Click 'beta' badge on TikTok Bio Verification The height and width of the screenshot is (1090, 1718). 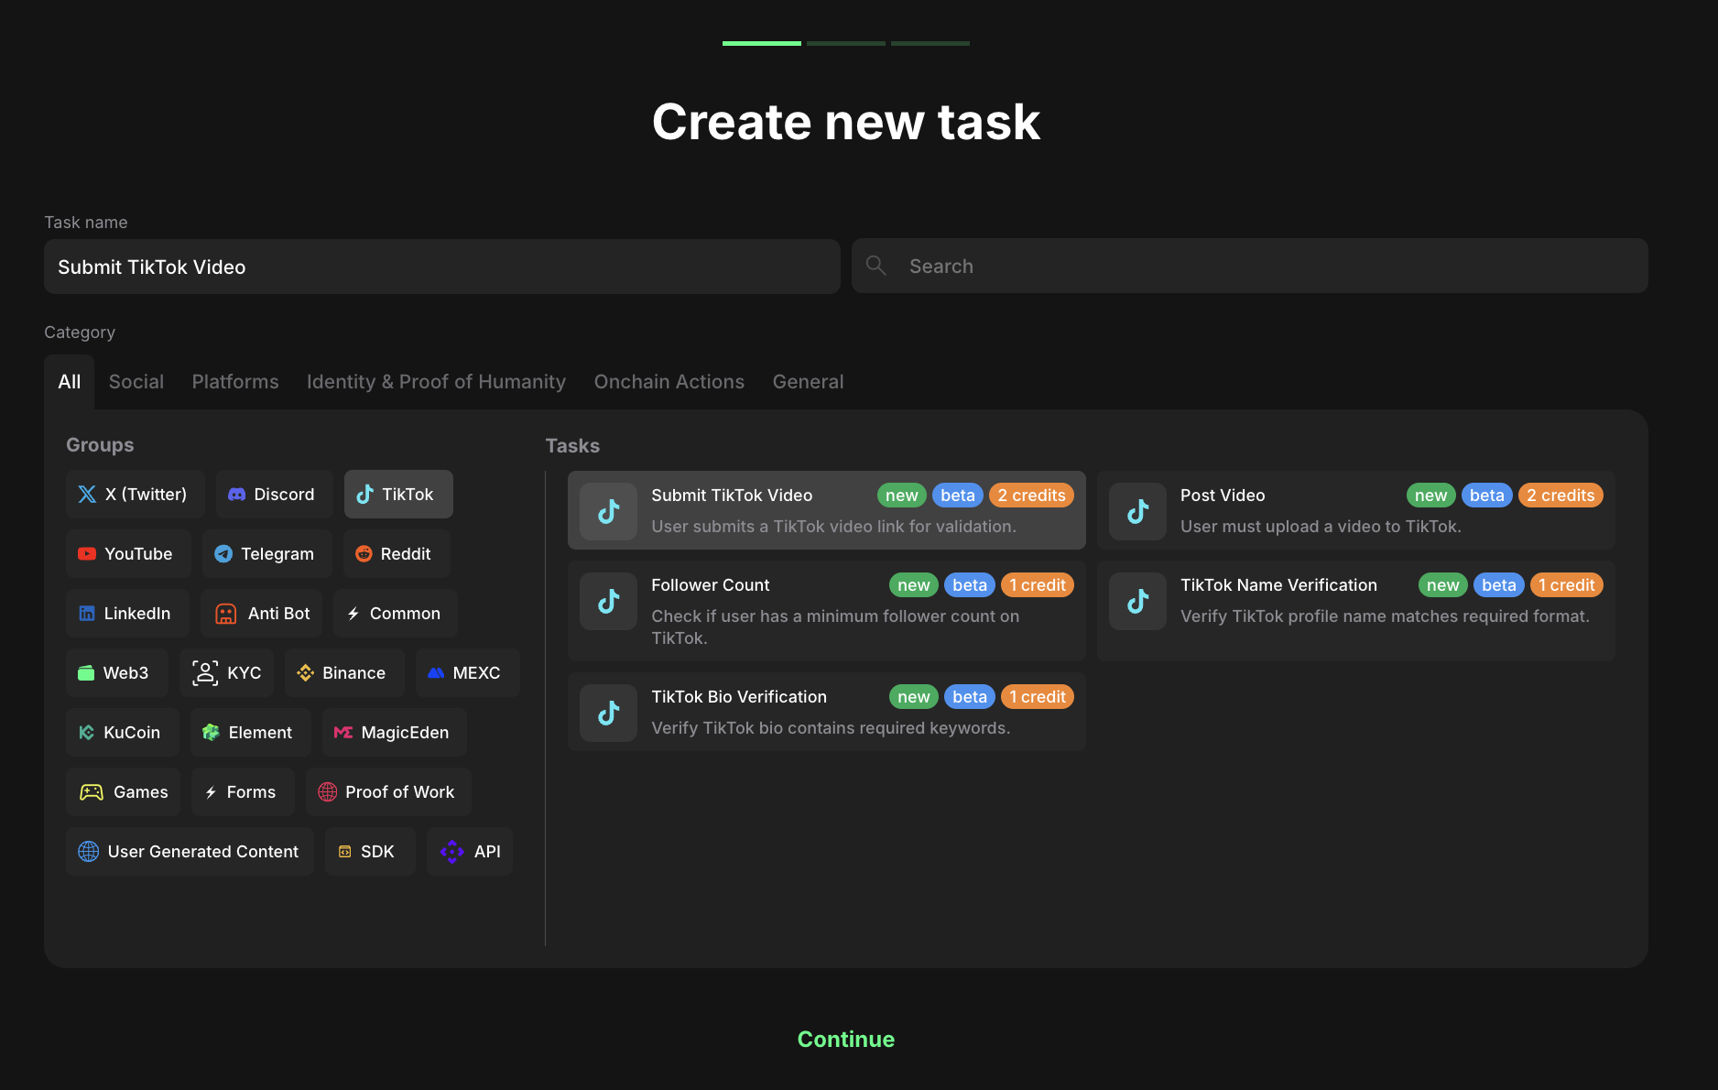969,697
